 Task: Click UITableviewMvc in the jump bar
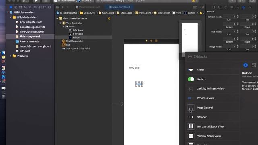pos(67,13)
